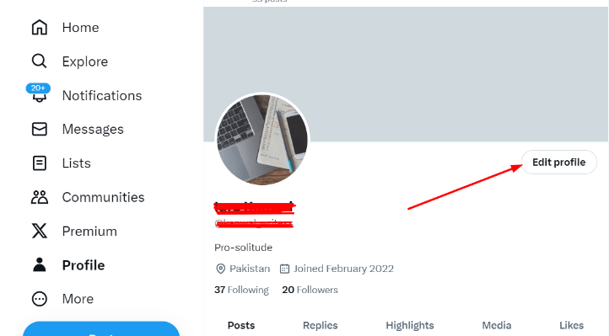Select the X Premium logo icon
This screenshot has height=336, width=609.
coord(40,231)
